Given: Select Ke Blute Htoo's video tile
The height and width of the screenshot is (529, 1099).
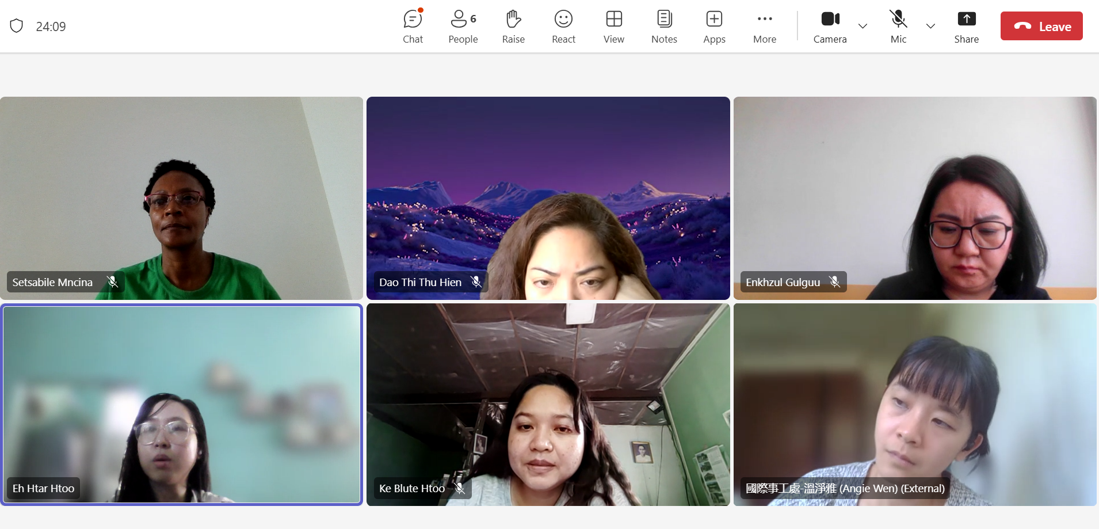Looking at the screenshot, I should [548, 405].
